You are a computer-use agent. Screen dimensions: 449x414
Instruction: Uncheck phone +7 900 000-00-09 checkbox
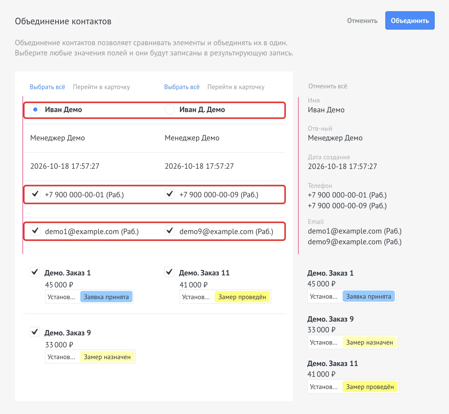pyautogui.click(x=170, y=194)
